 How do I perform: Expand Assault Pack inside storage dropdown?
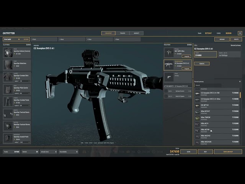point(22,142)
